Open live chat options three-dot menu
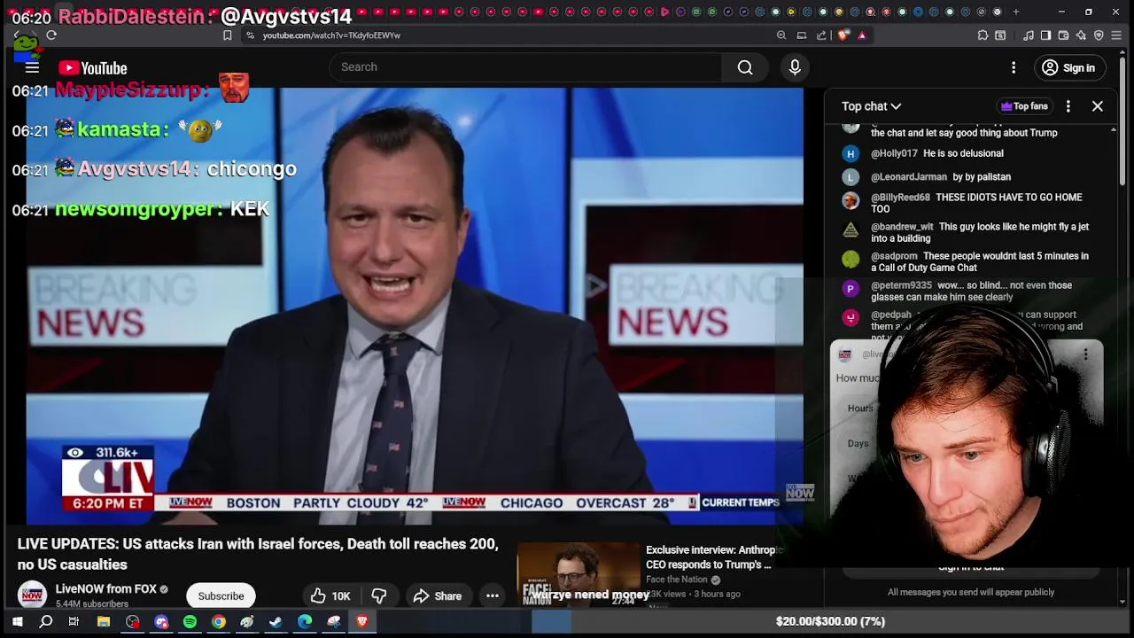Screen dimensions: 1134x638 click(1068, 106)
